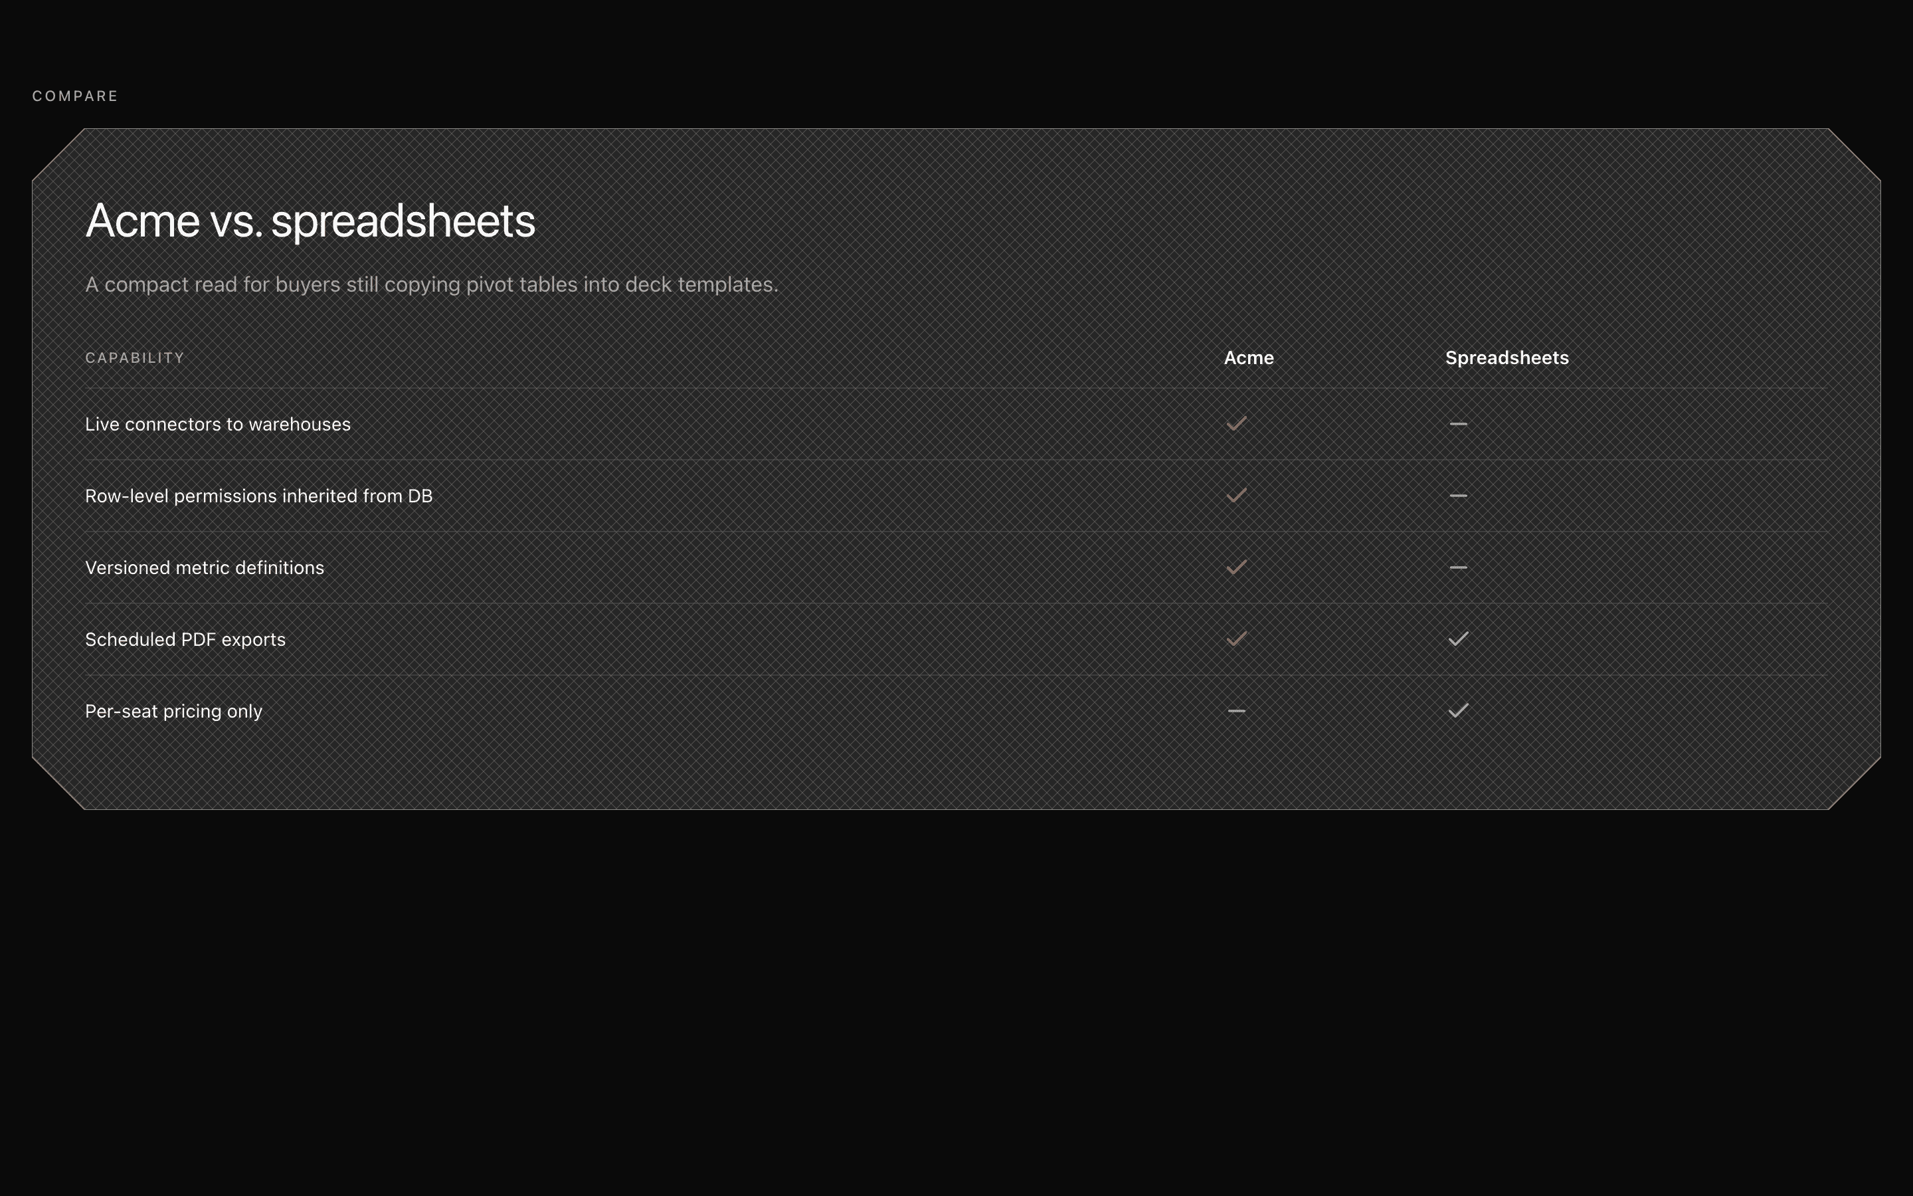Click Spreadsheets dash for Row-level permissions row
The image size is (1913, 1196).
pos(1458,496)
